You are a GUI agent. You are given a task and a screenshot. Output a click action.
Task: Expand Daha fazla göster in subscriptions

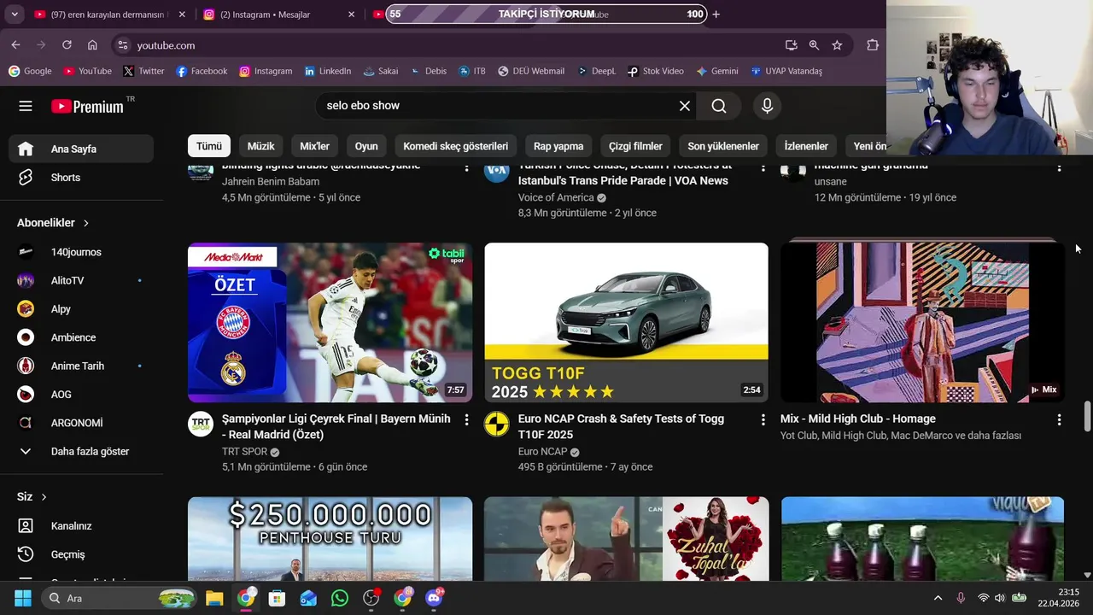pyautogui.click(x=81, y=452)
